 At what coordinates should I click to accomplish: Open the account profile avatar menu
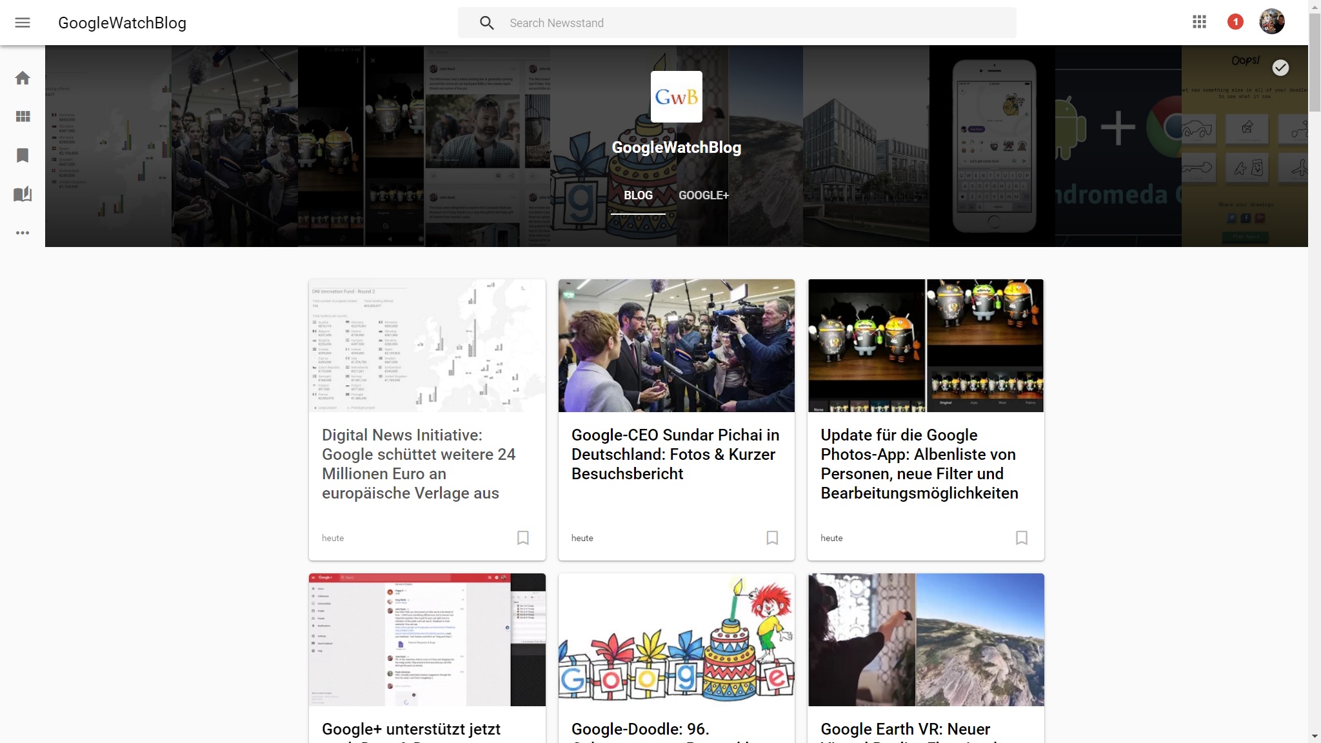pyautogui.click(x=1271, y=22)
